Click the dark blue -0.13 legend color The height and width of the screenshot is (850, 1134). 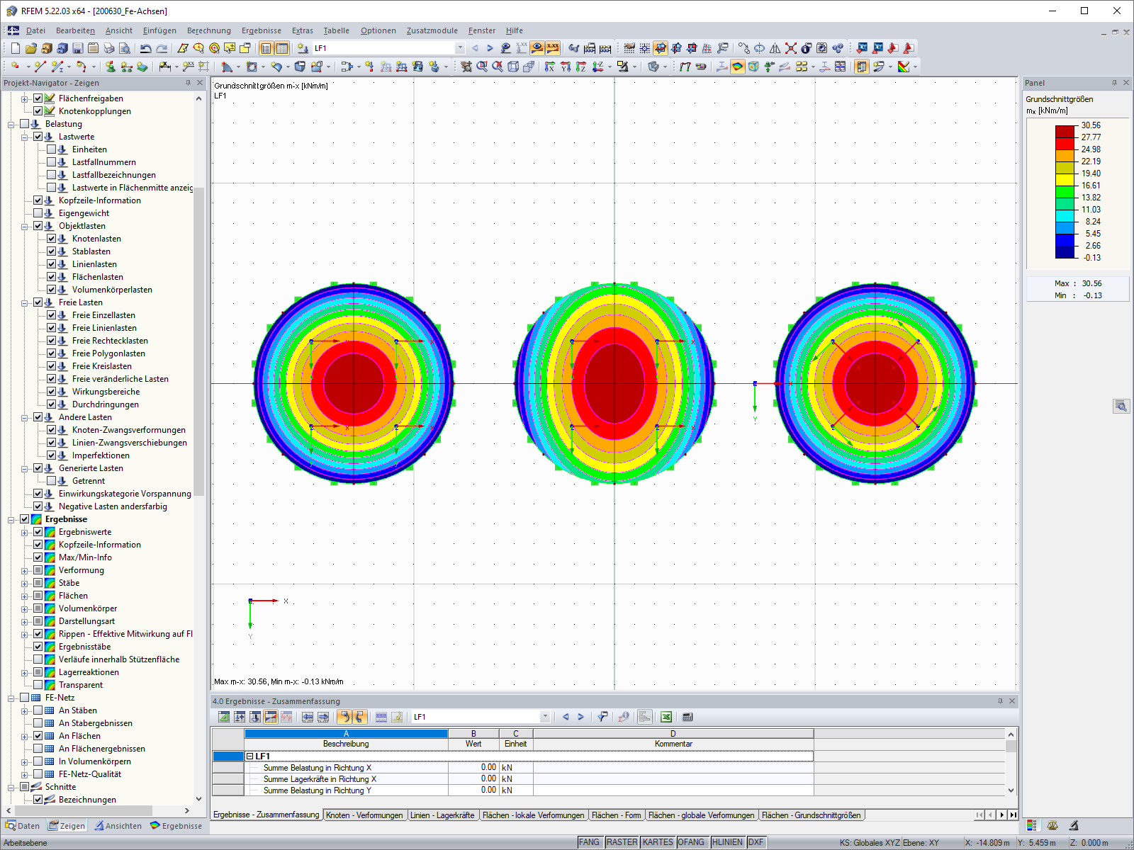tap(1065, 252)
